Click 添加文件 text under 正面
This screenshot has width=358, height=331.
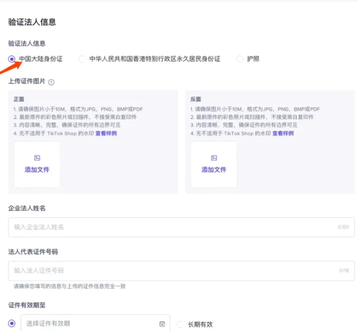pos(37,170)
